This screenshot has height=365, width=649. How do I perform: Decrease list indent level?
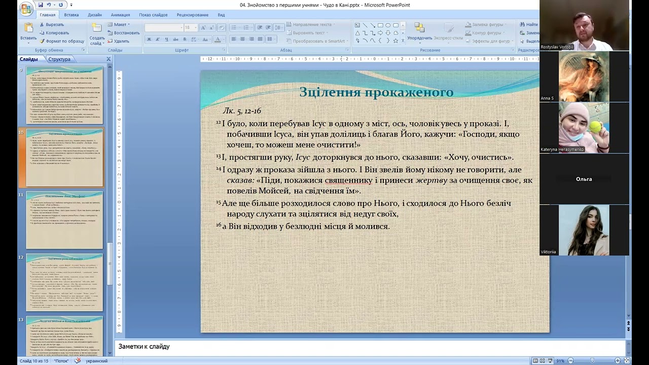pyautogui.click(x=260, y=27)
